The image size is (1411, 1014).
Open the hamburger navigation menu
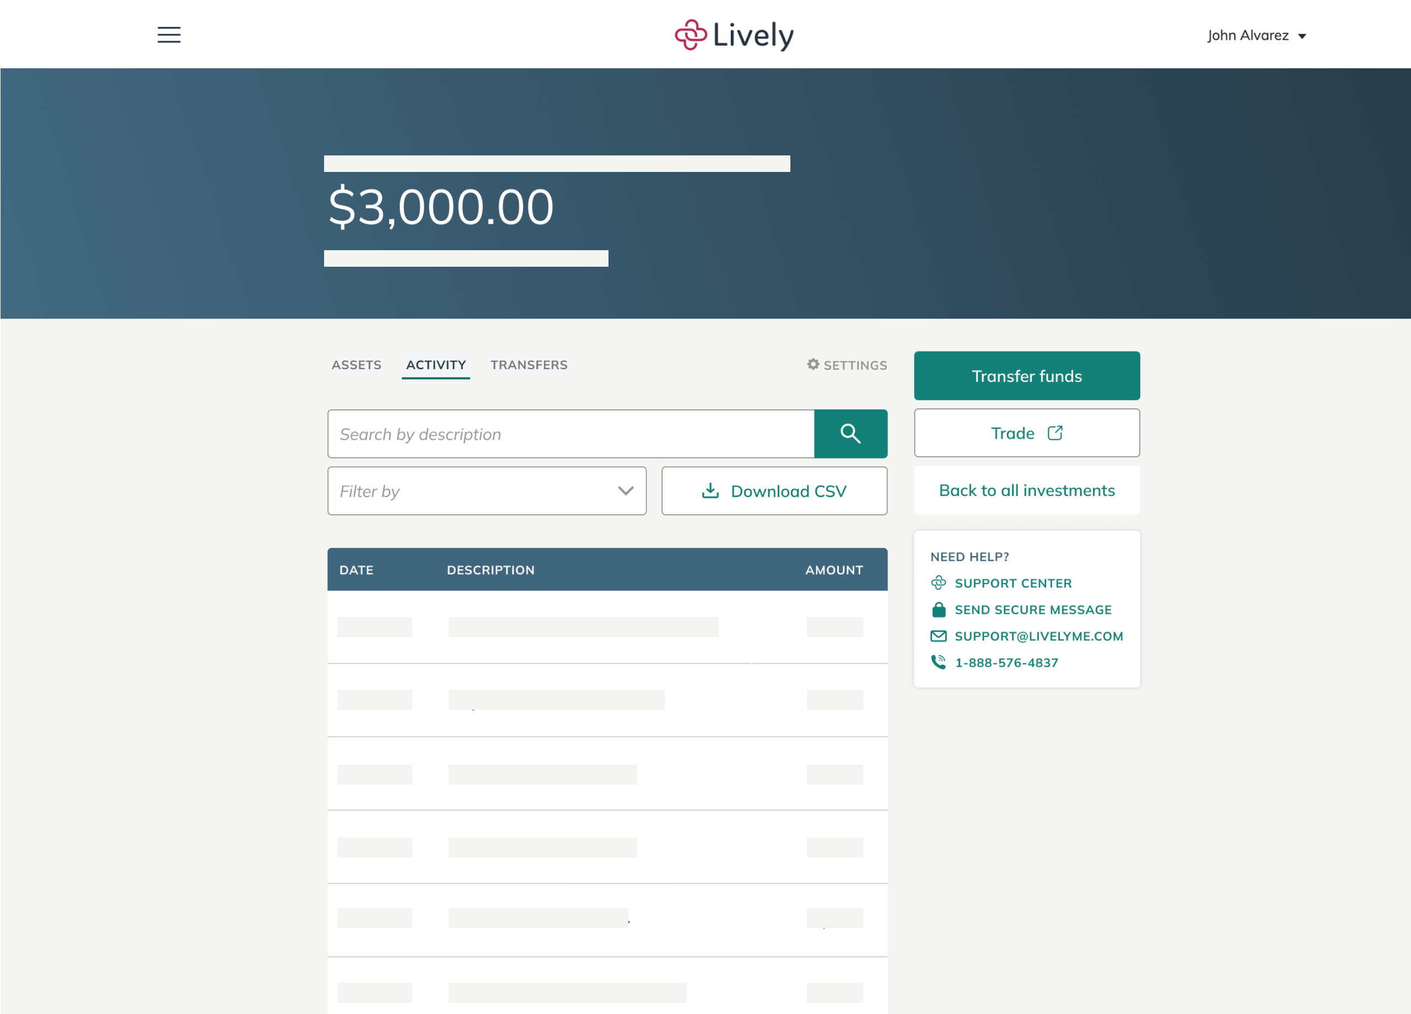coord(169,34)
